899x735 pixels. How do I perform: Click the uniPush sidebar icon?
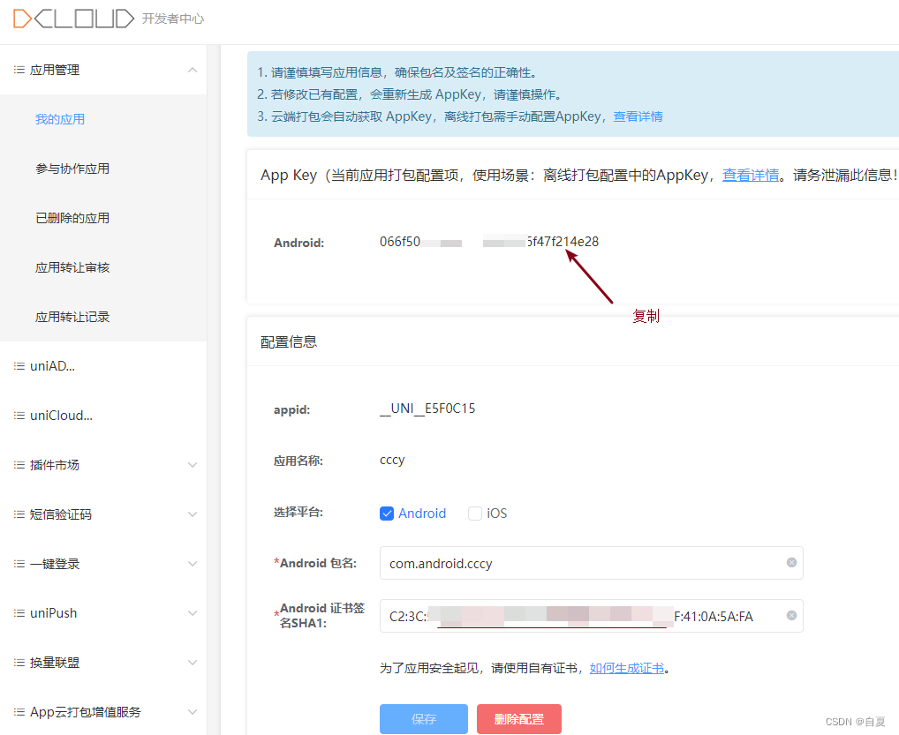[x=19, y=612]
